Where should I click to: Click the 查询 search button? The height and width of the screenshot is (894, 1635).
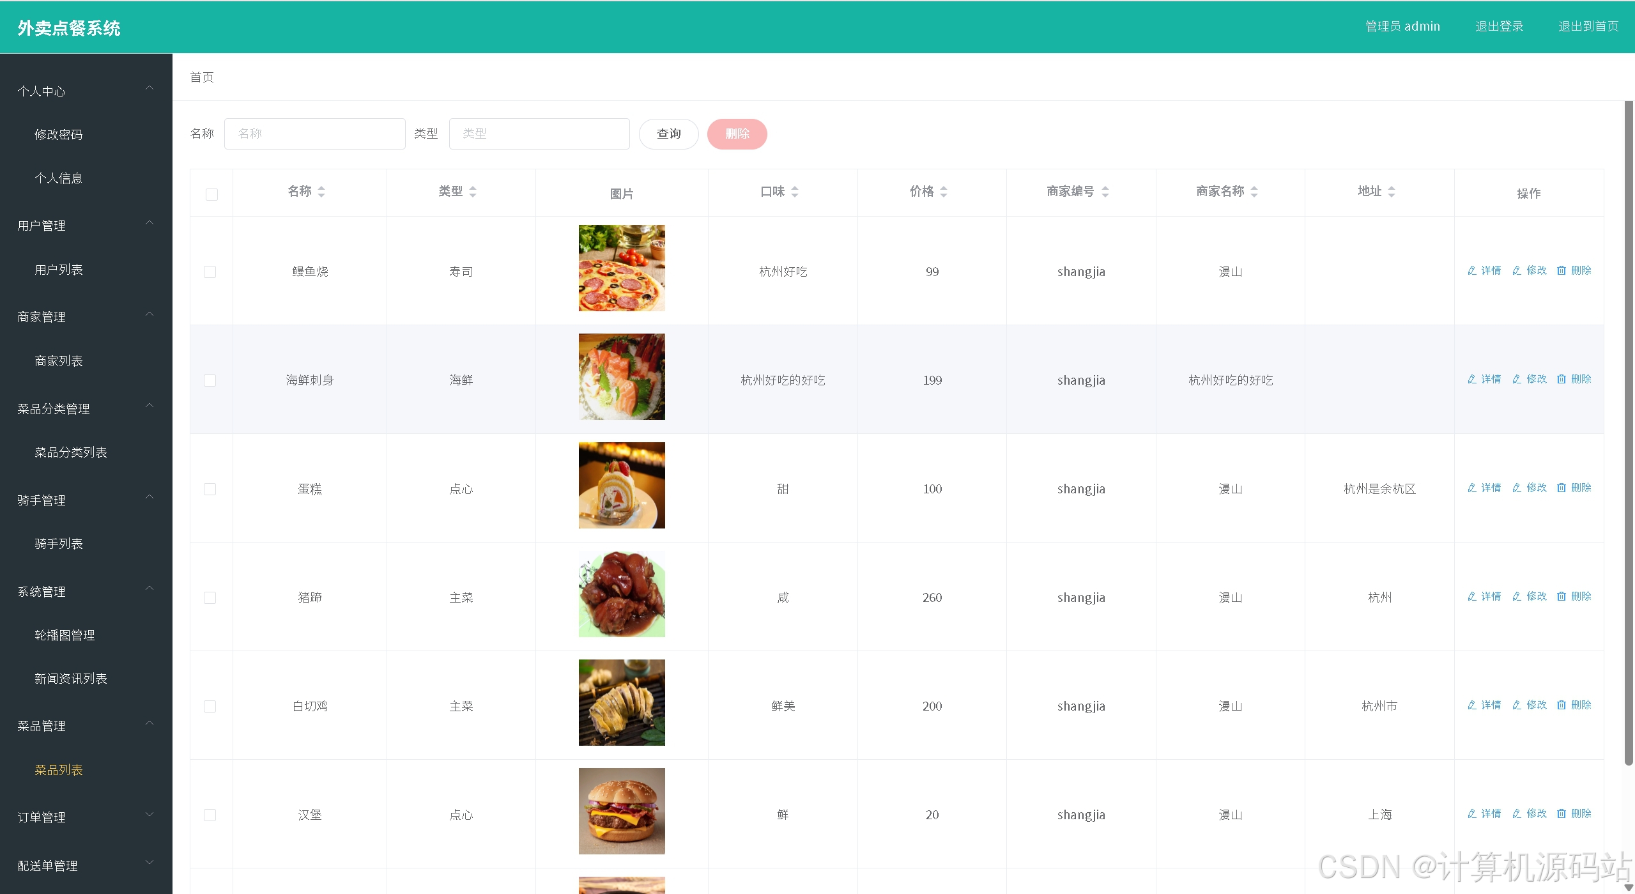tap(668, 134)
